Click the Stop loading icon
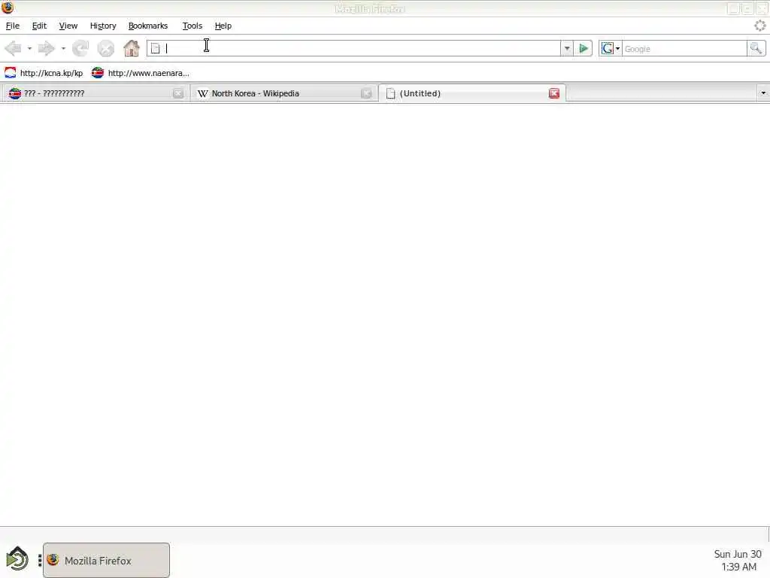Screen dimensions: 770x578 (105, 48)
